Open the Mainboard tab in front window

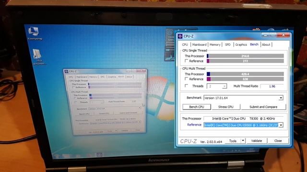pos(199,44)
